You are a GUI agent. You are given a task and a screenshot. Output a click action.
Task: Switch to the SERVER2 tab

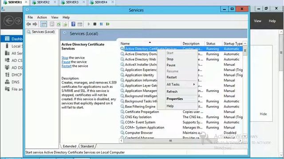(x=43, y=2)
